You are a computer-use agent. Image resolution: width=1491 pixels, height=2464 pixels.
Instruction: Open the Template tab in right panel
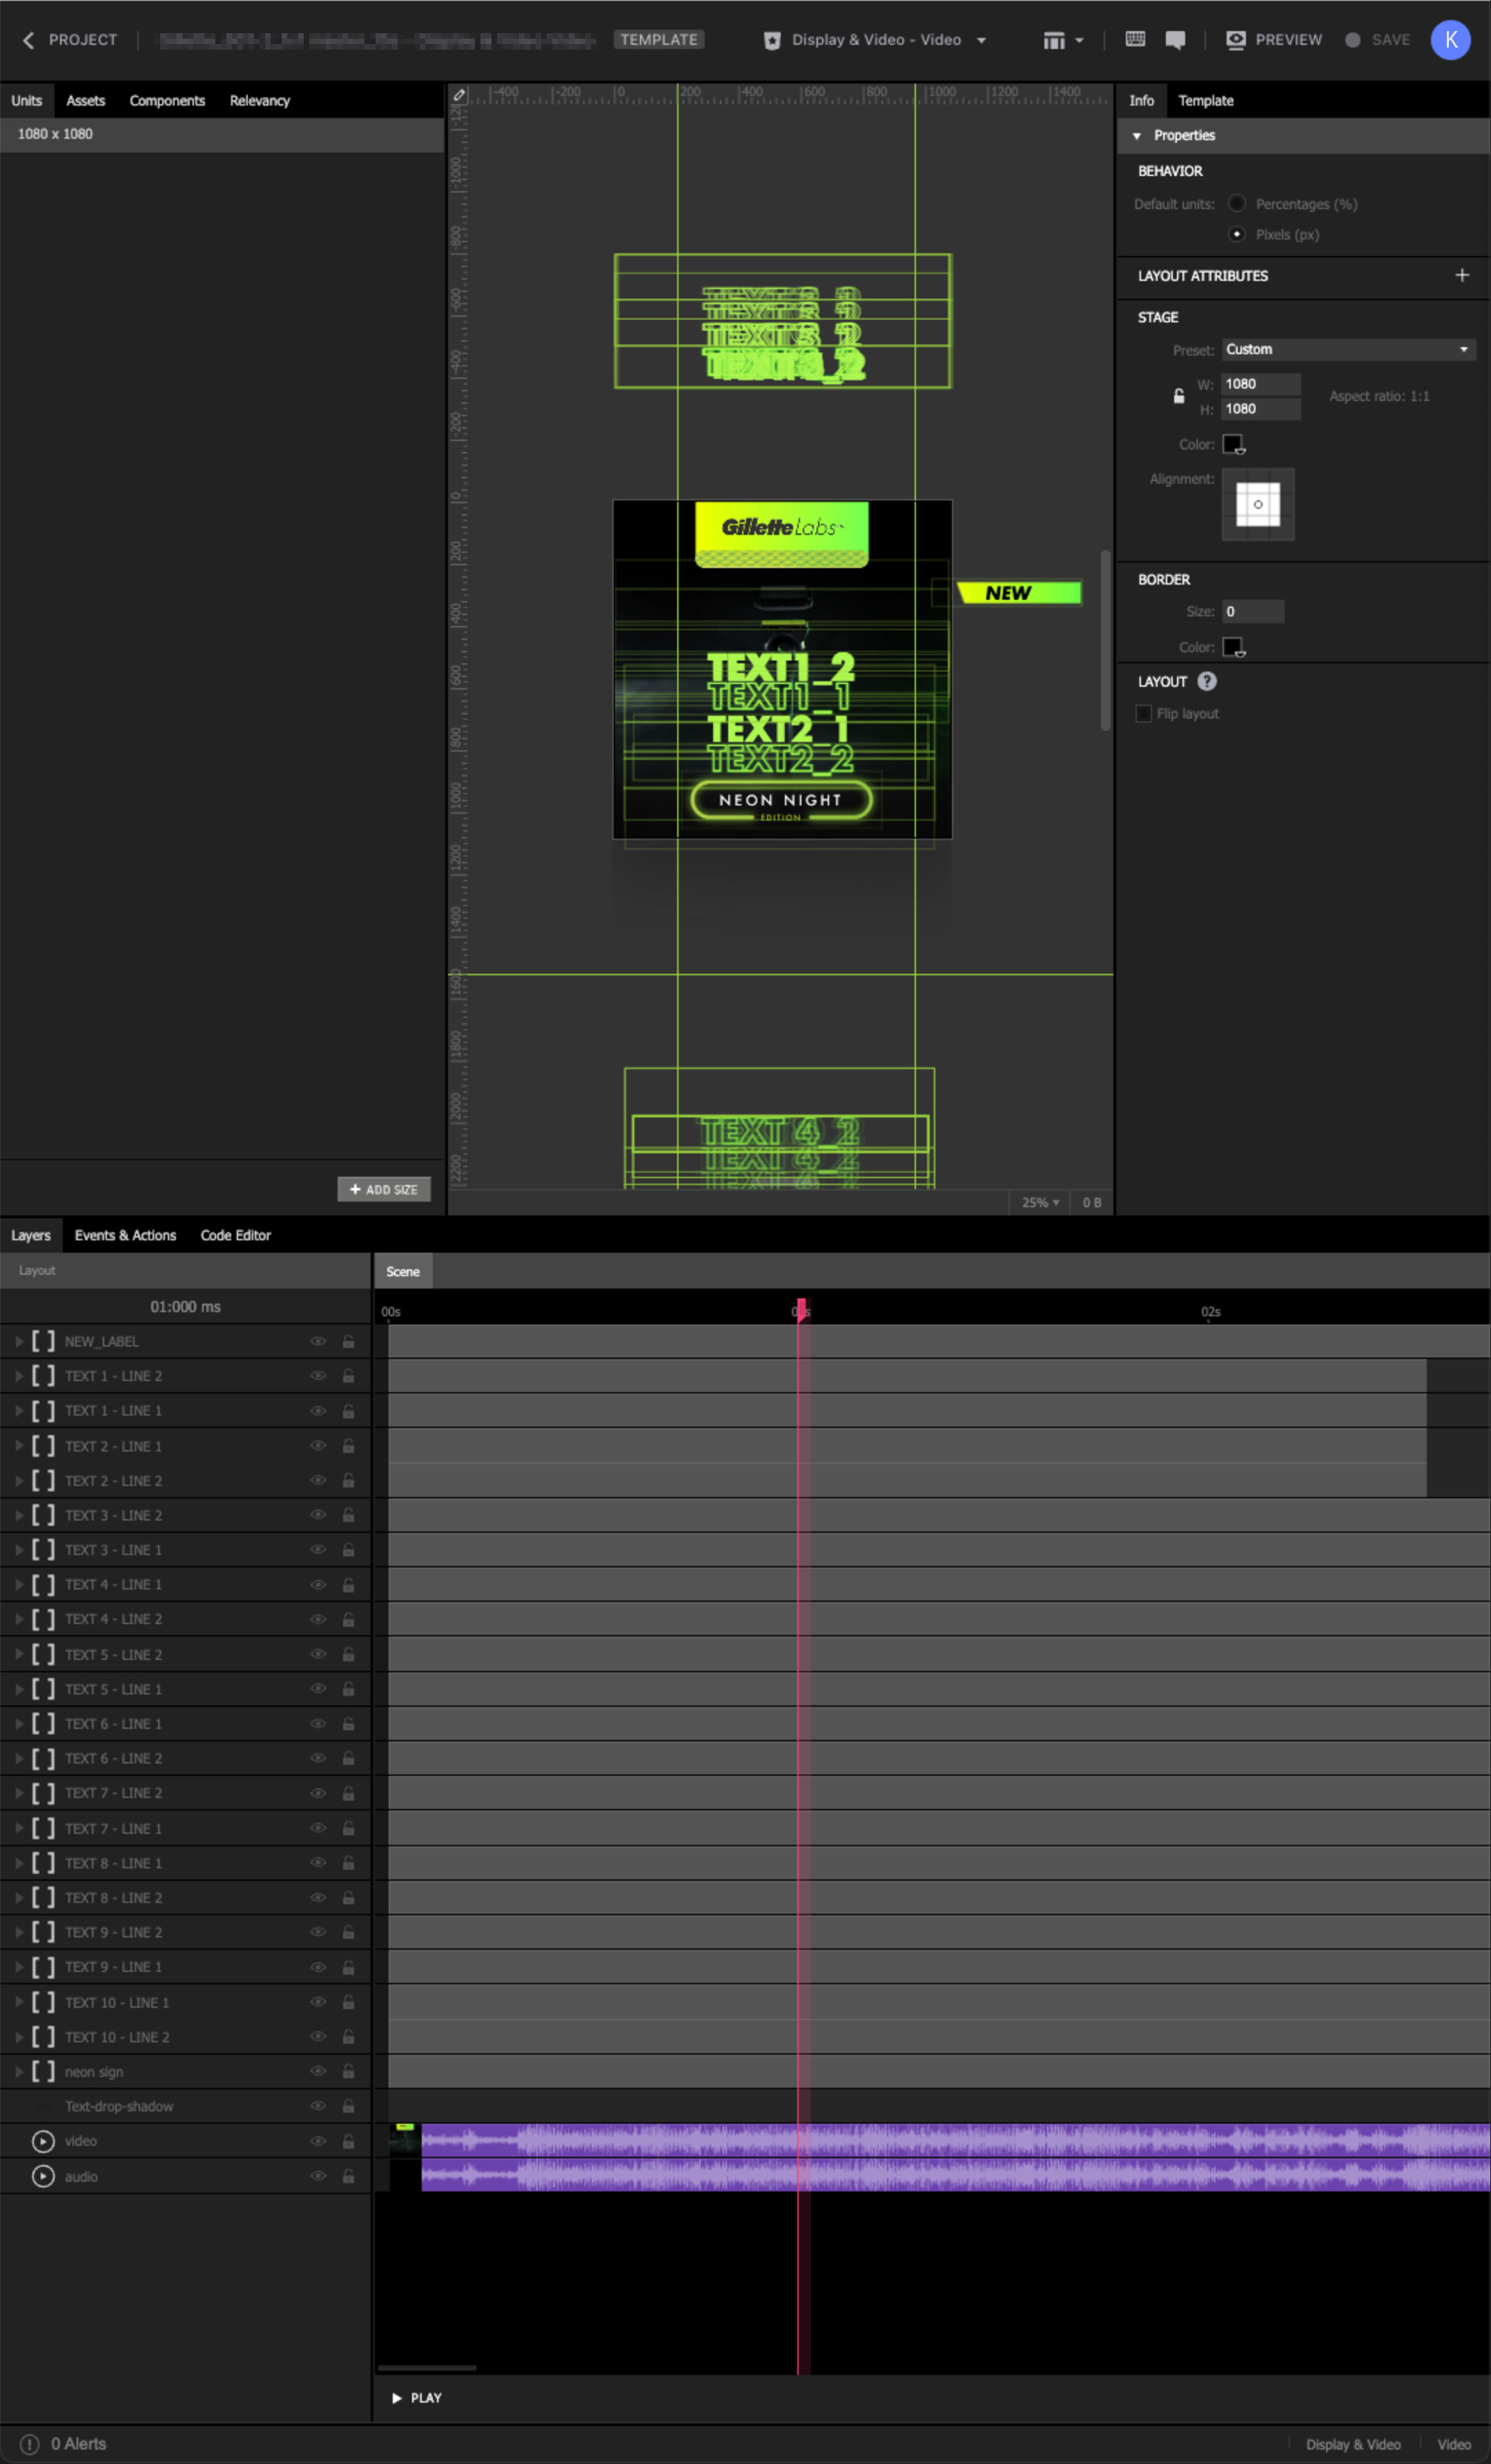click(1205, 101)
